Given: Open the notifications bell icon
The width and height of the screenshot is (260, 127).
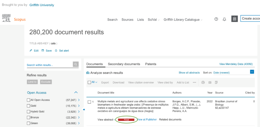Looking at the screenshot, I should click(x=224, y=19).
